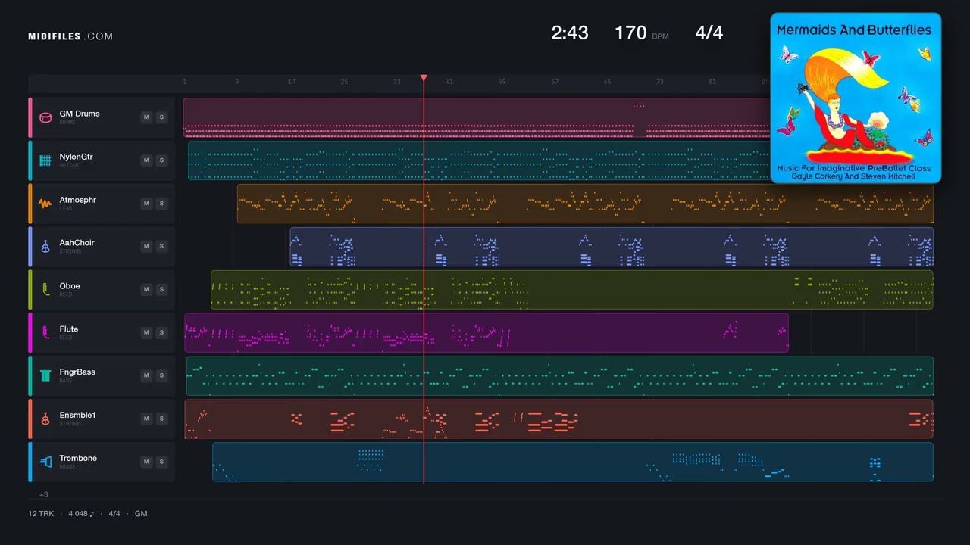
Task: Click the Atmosphr waveform icon
Action: coord(45,204)
